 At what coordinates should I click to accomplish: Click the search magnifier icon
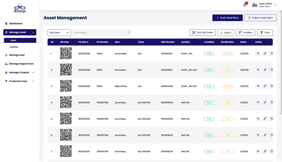pos(129,33)
